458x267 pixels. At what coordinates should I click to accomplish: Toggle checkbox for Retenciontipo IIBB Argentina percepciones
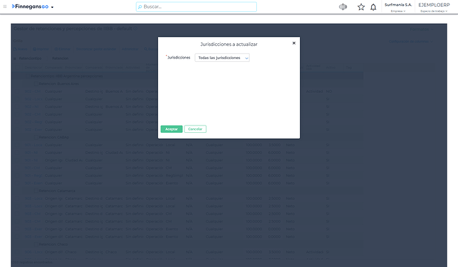(28, 76)
